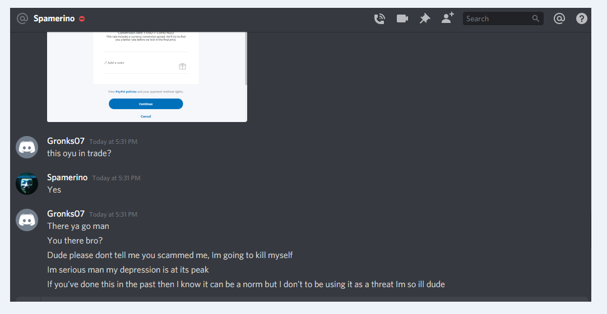The width and height of the screenshot is (607, 314).
Task: Click the search magnifier icon
Action: tap(535, 18)
